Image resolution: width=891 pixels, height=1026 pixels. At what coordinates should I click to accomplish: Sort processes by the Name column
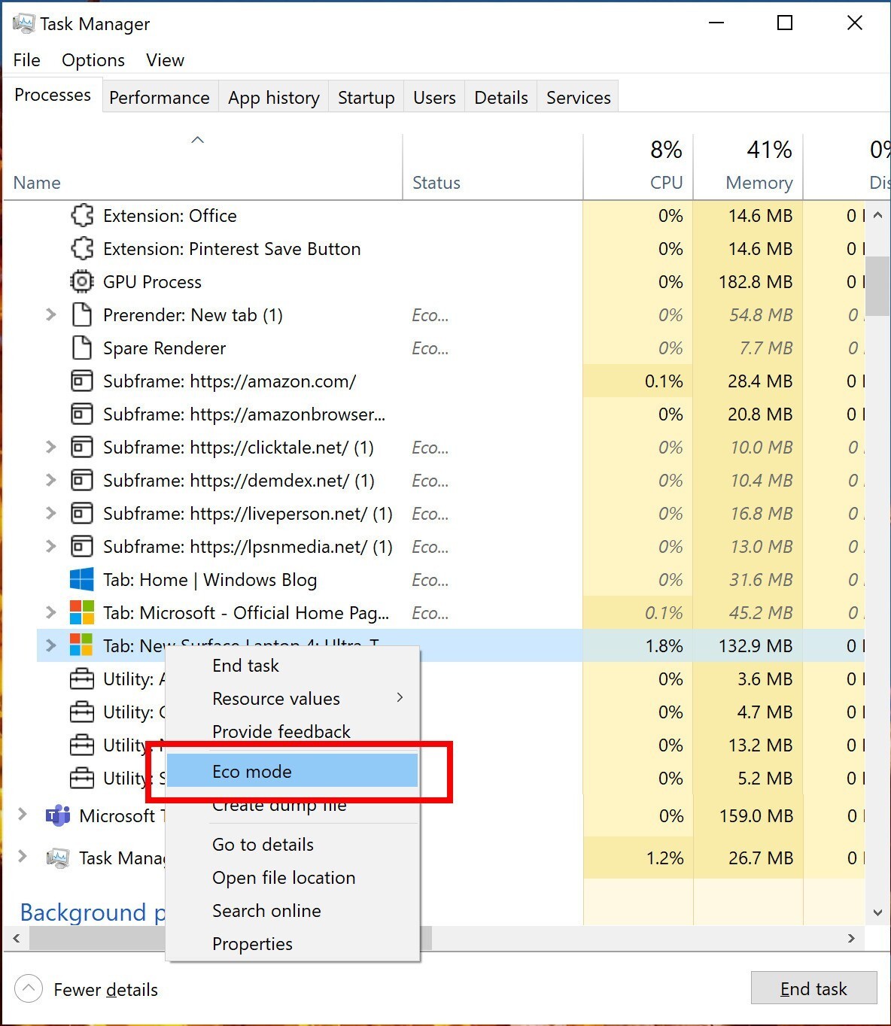click(x=202, y=167)
